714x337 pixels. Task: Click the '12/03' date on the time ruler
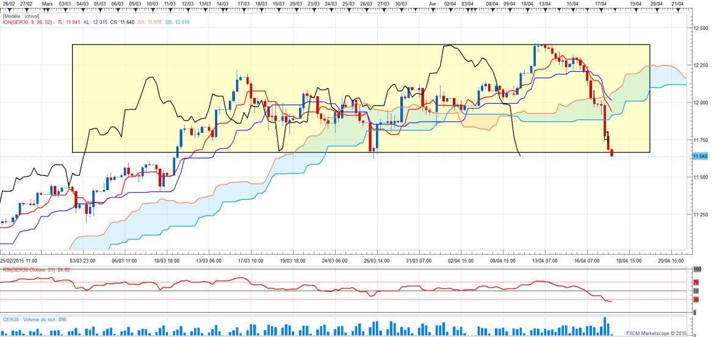click(x=188, y=3)
